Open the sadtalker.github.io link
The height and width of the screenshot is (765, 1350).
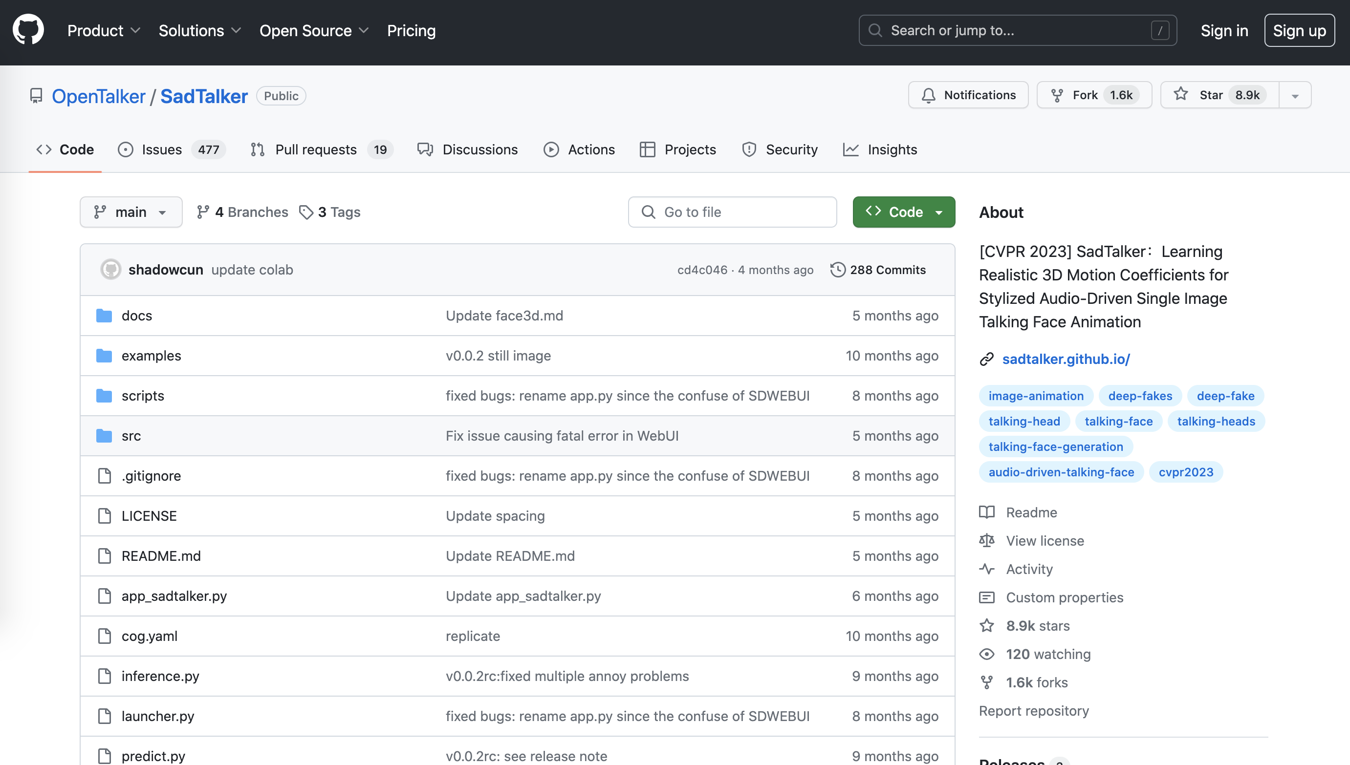1066,359
